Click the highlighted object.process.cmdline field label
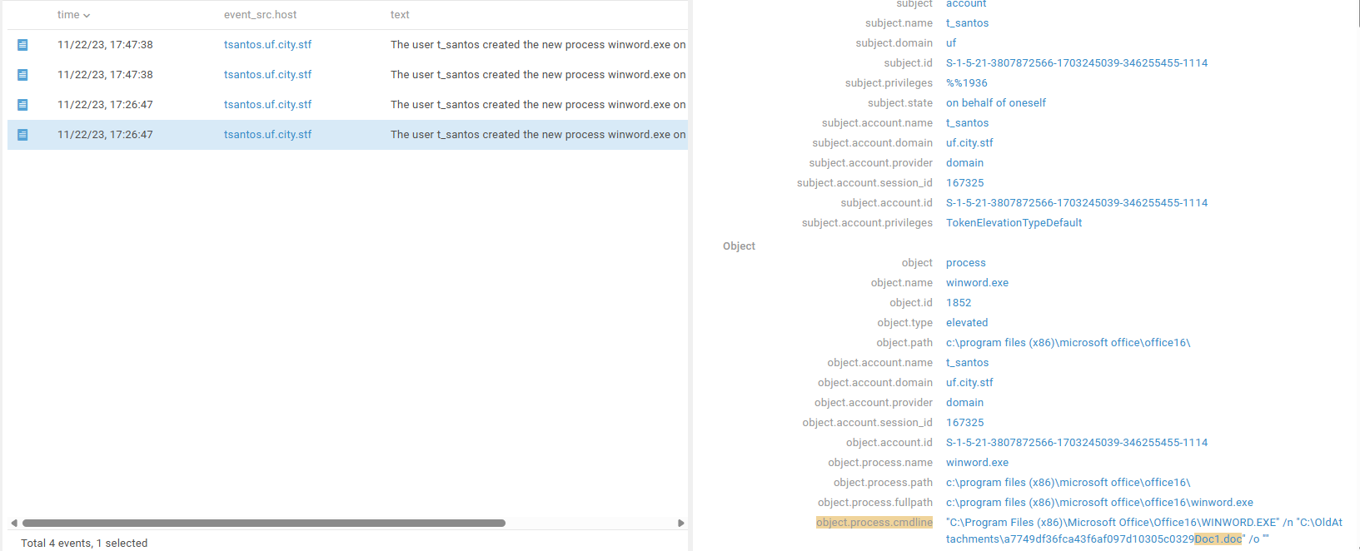 (x=874, y=523)
